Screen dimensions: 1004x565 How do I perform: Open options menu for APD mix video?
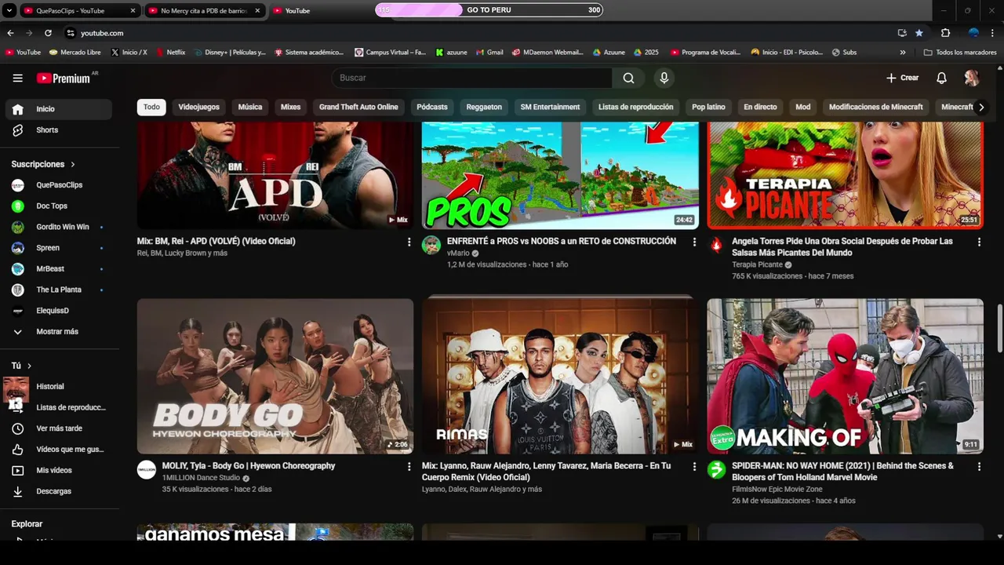(x=409, y=242)
